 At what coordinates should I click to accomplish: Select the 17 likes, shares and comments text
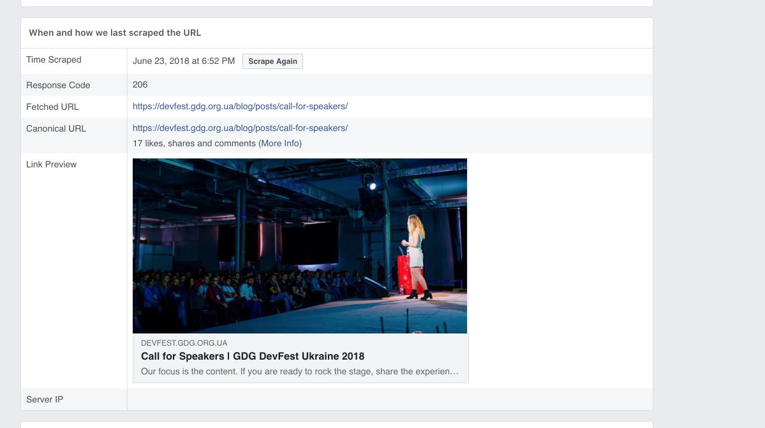(x=194, y=143)
